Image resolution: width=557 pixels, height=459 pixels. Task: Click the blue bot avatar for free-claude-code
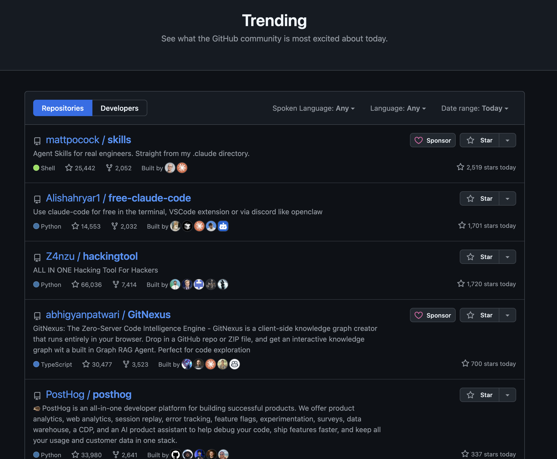tap(223, 226)
